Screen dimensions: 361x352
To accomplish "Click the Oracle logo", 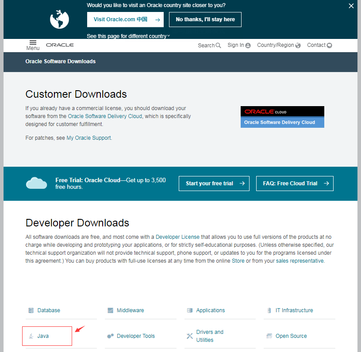I will (60, 45).
